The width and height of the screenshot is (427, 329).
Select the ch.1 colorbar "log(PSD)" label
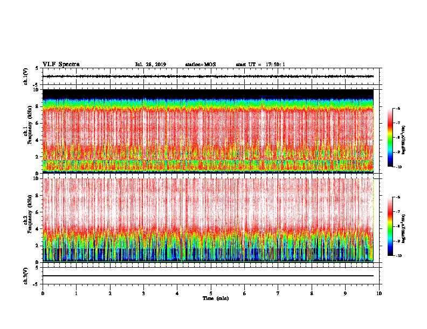click(404, 140)
